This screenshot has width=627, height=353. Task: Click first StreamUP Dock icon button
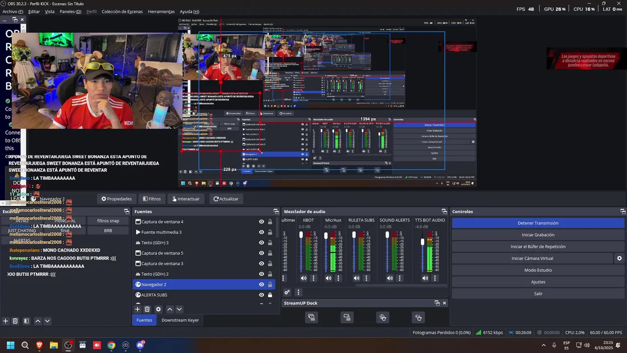coord(311,318)
